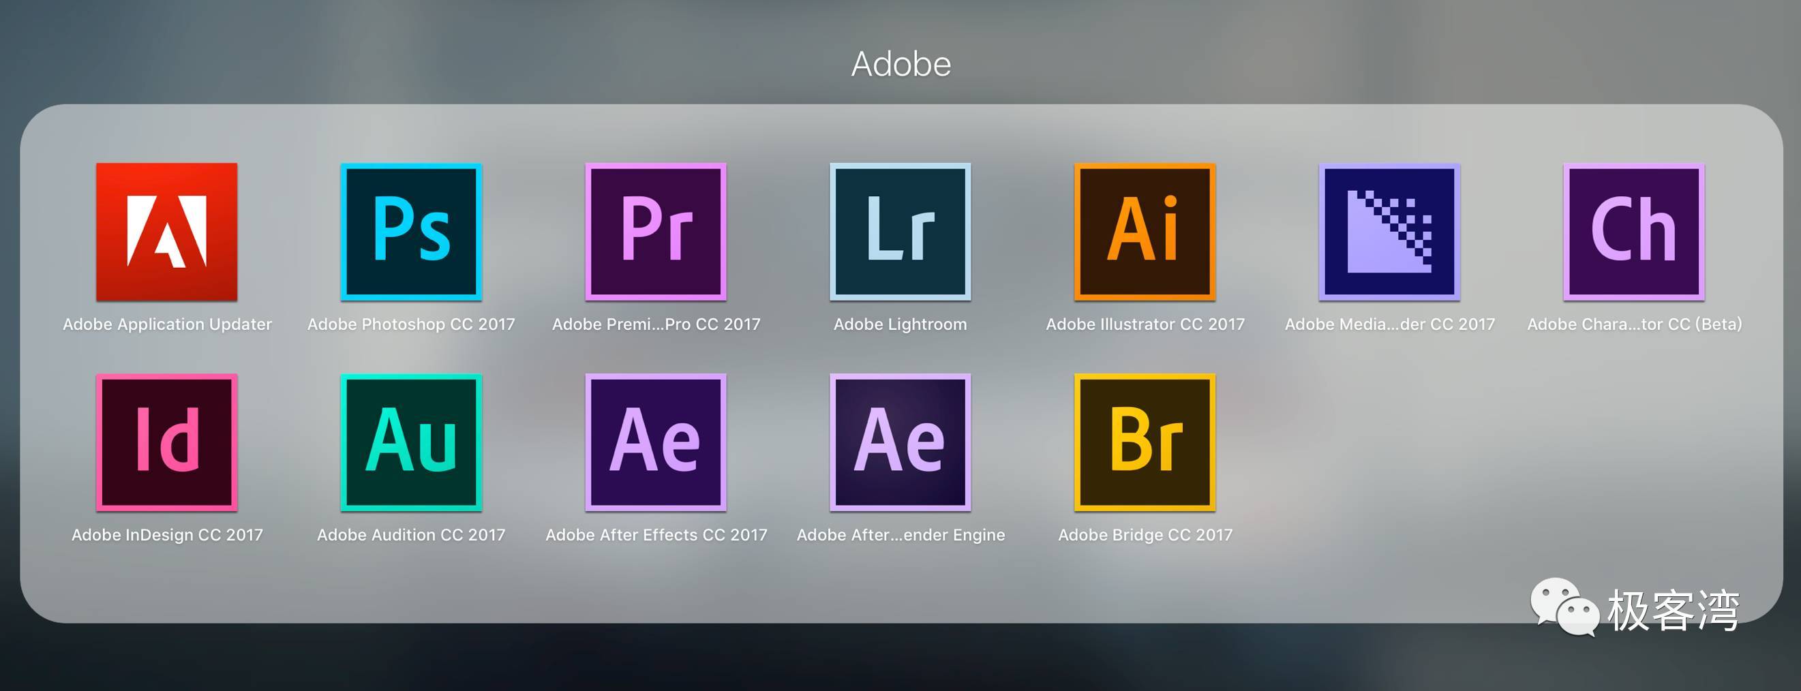
Task: Launch the Ps Photoshop icon
Action: pos(411,232)
